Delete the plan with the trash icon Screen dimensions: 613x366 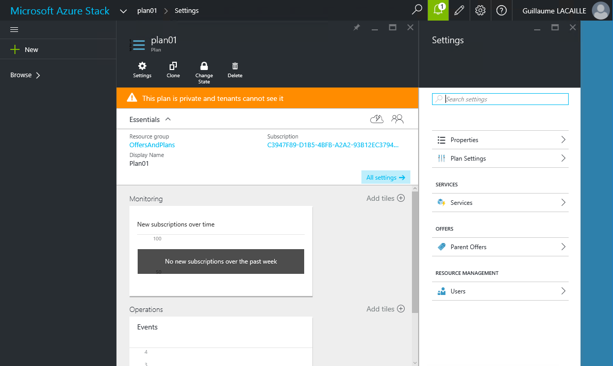coord(235,66)
